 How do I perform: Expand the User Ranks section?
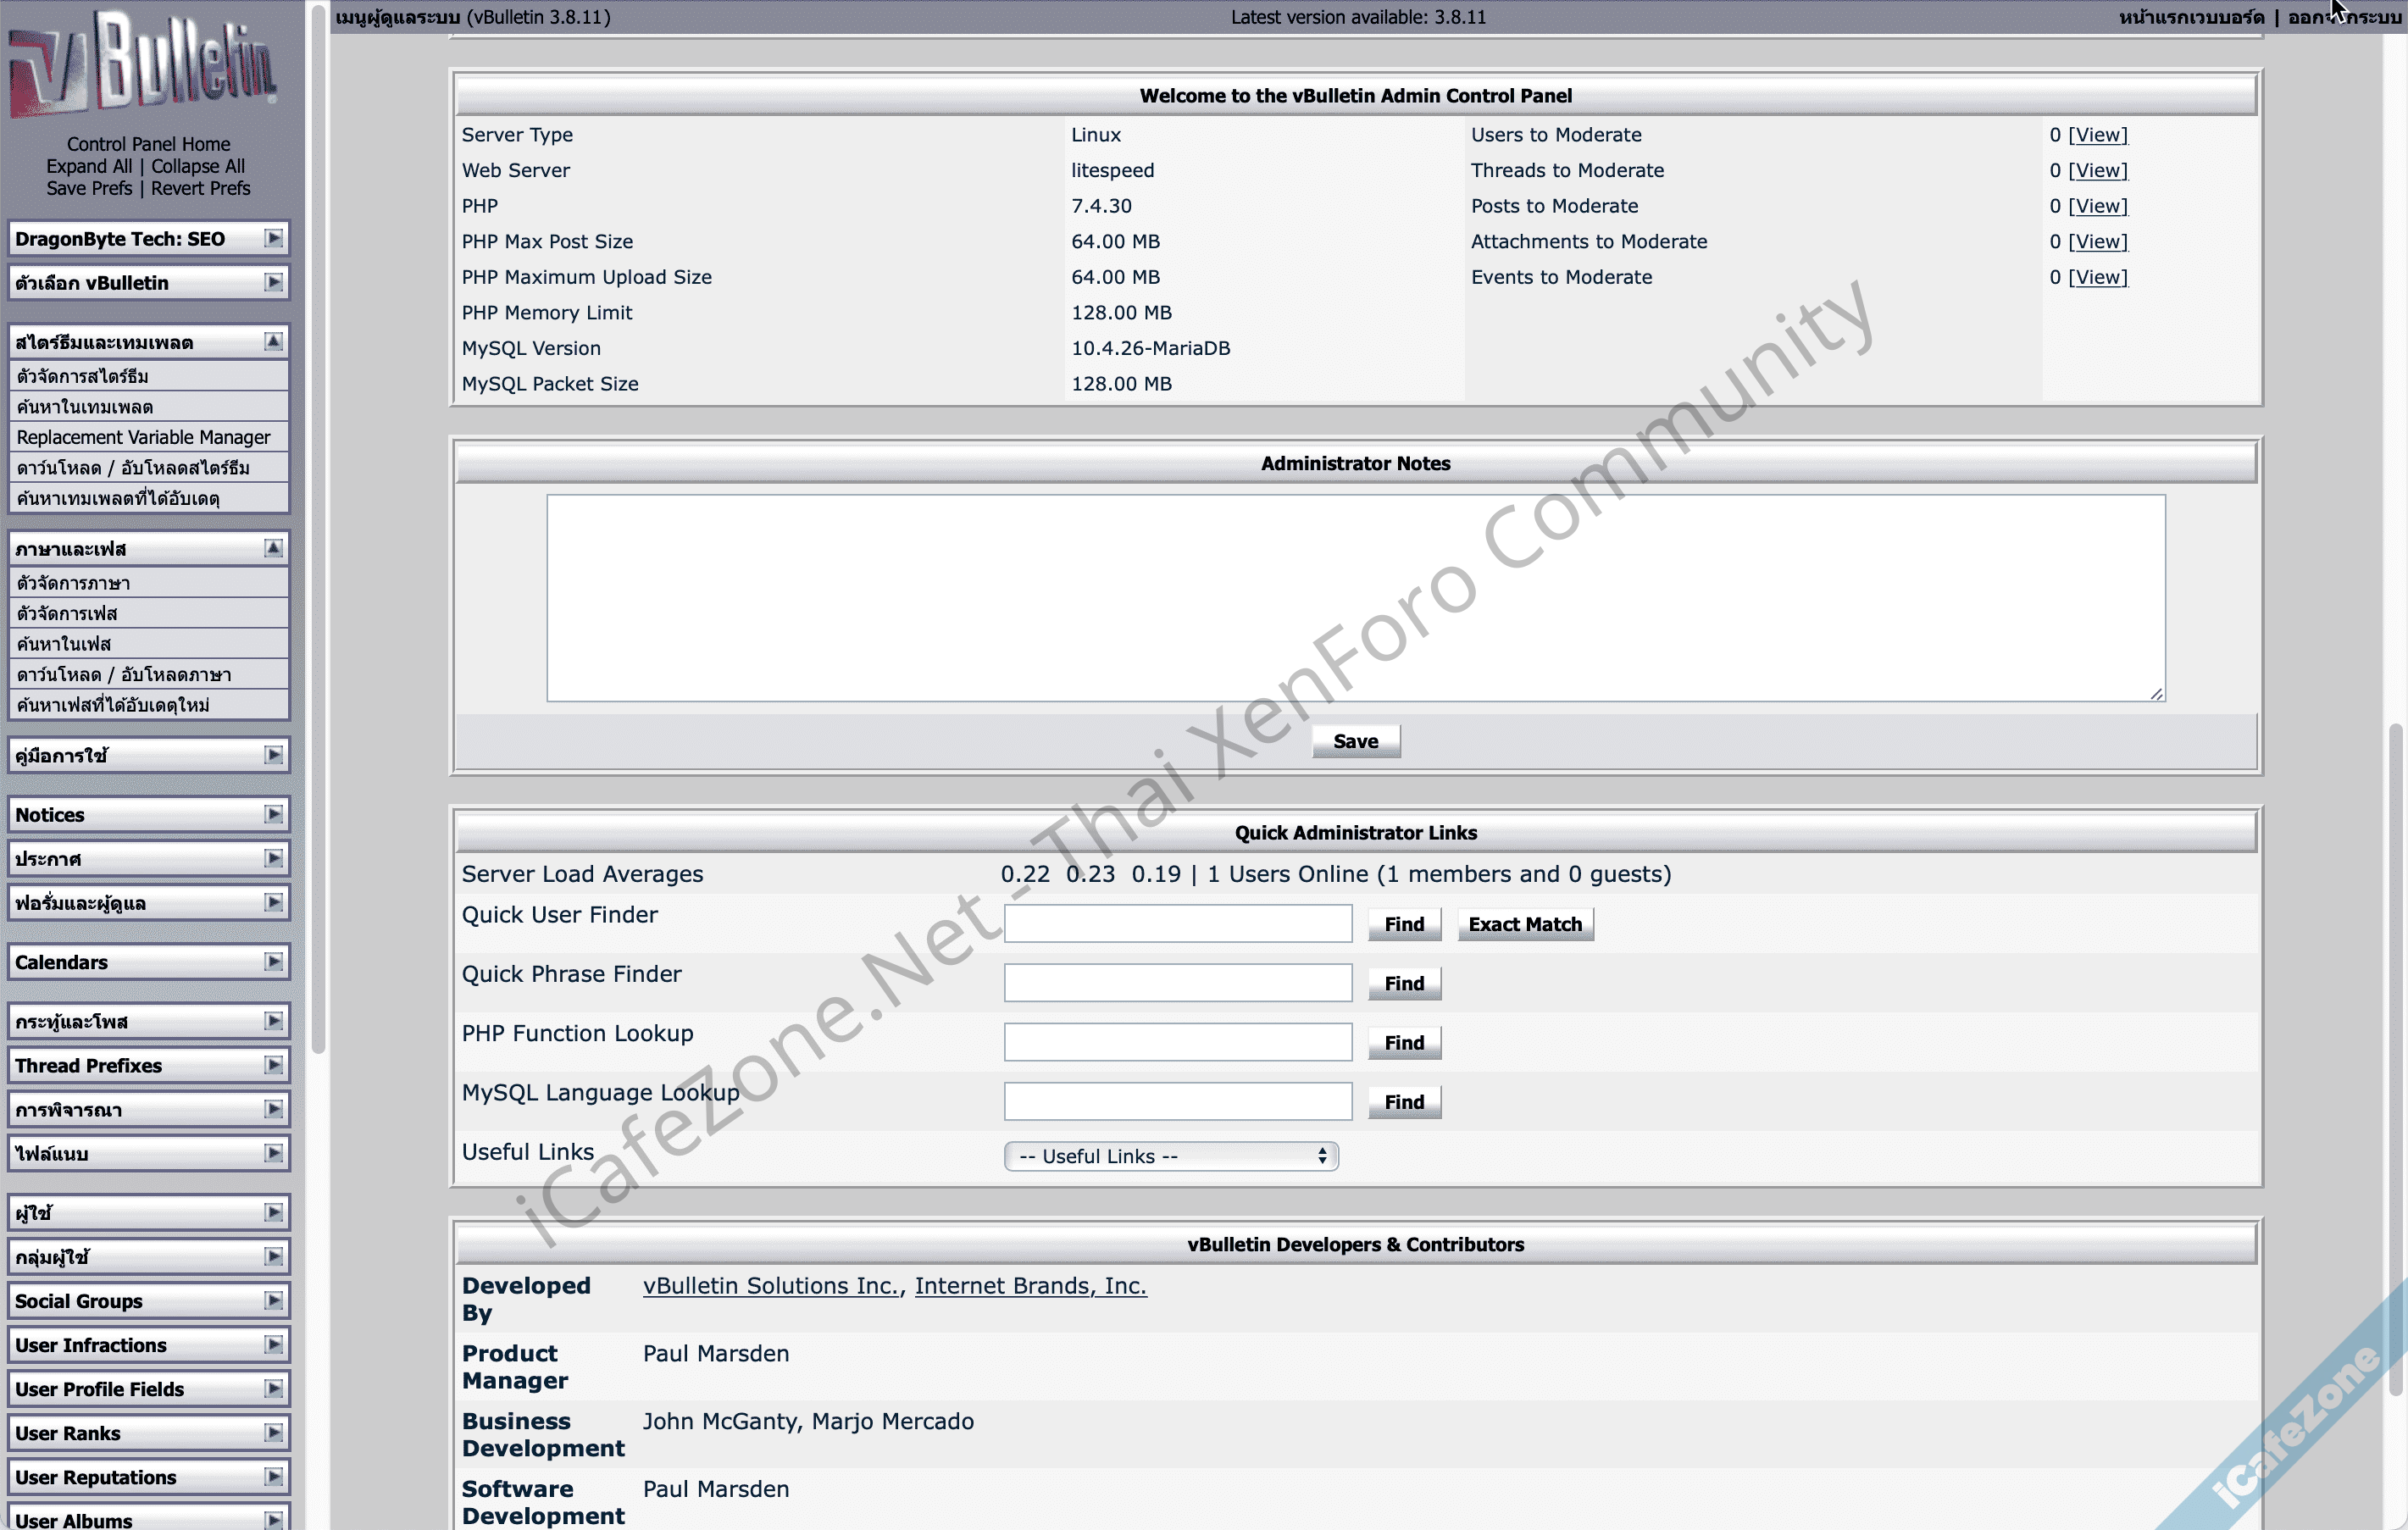148,1433
